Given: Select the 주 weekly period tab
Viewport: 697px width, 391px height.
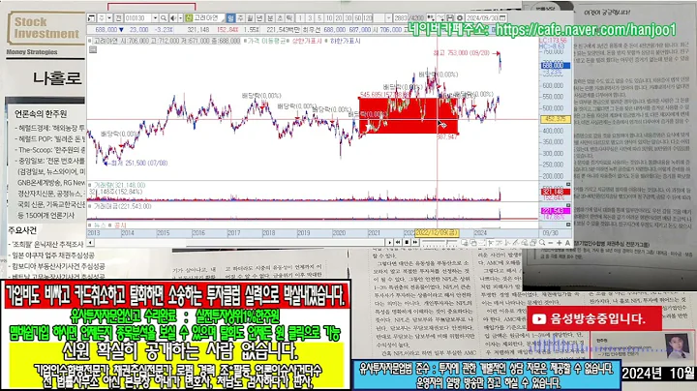Looking at the screenshot, I should (240, 17).
